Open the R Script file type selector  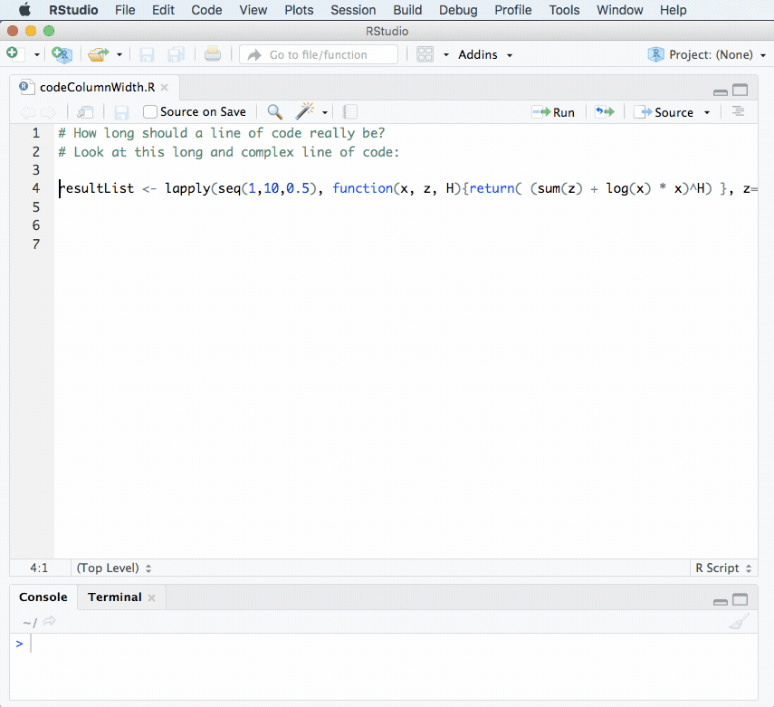click(723, 568)
